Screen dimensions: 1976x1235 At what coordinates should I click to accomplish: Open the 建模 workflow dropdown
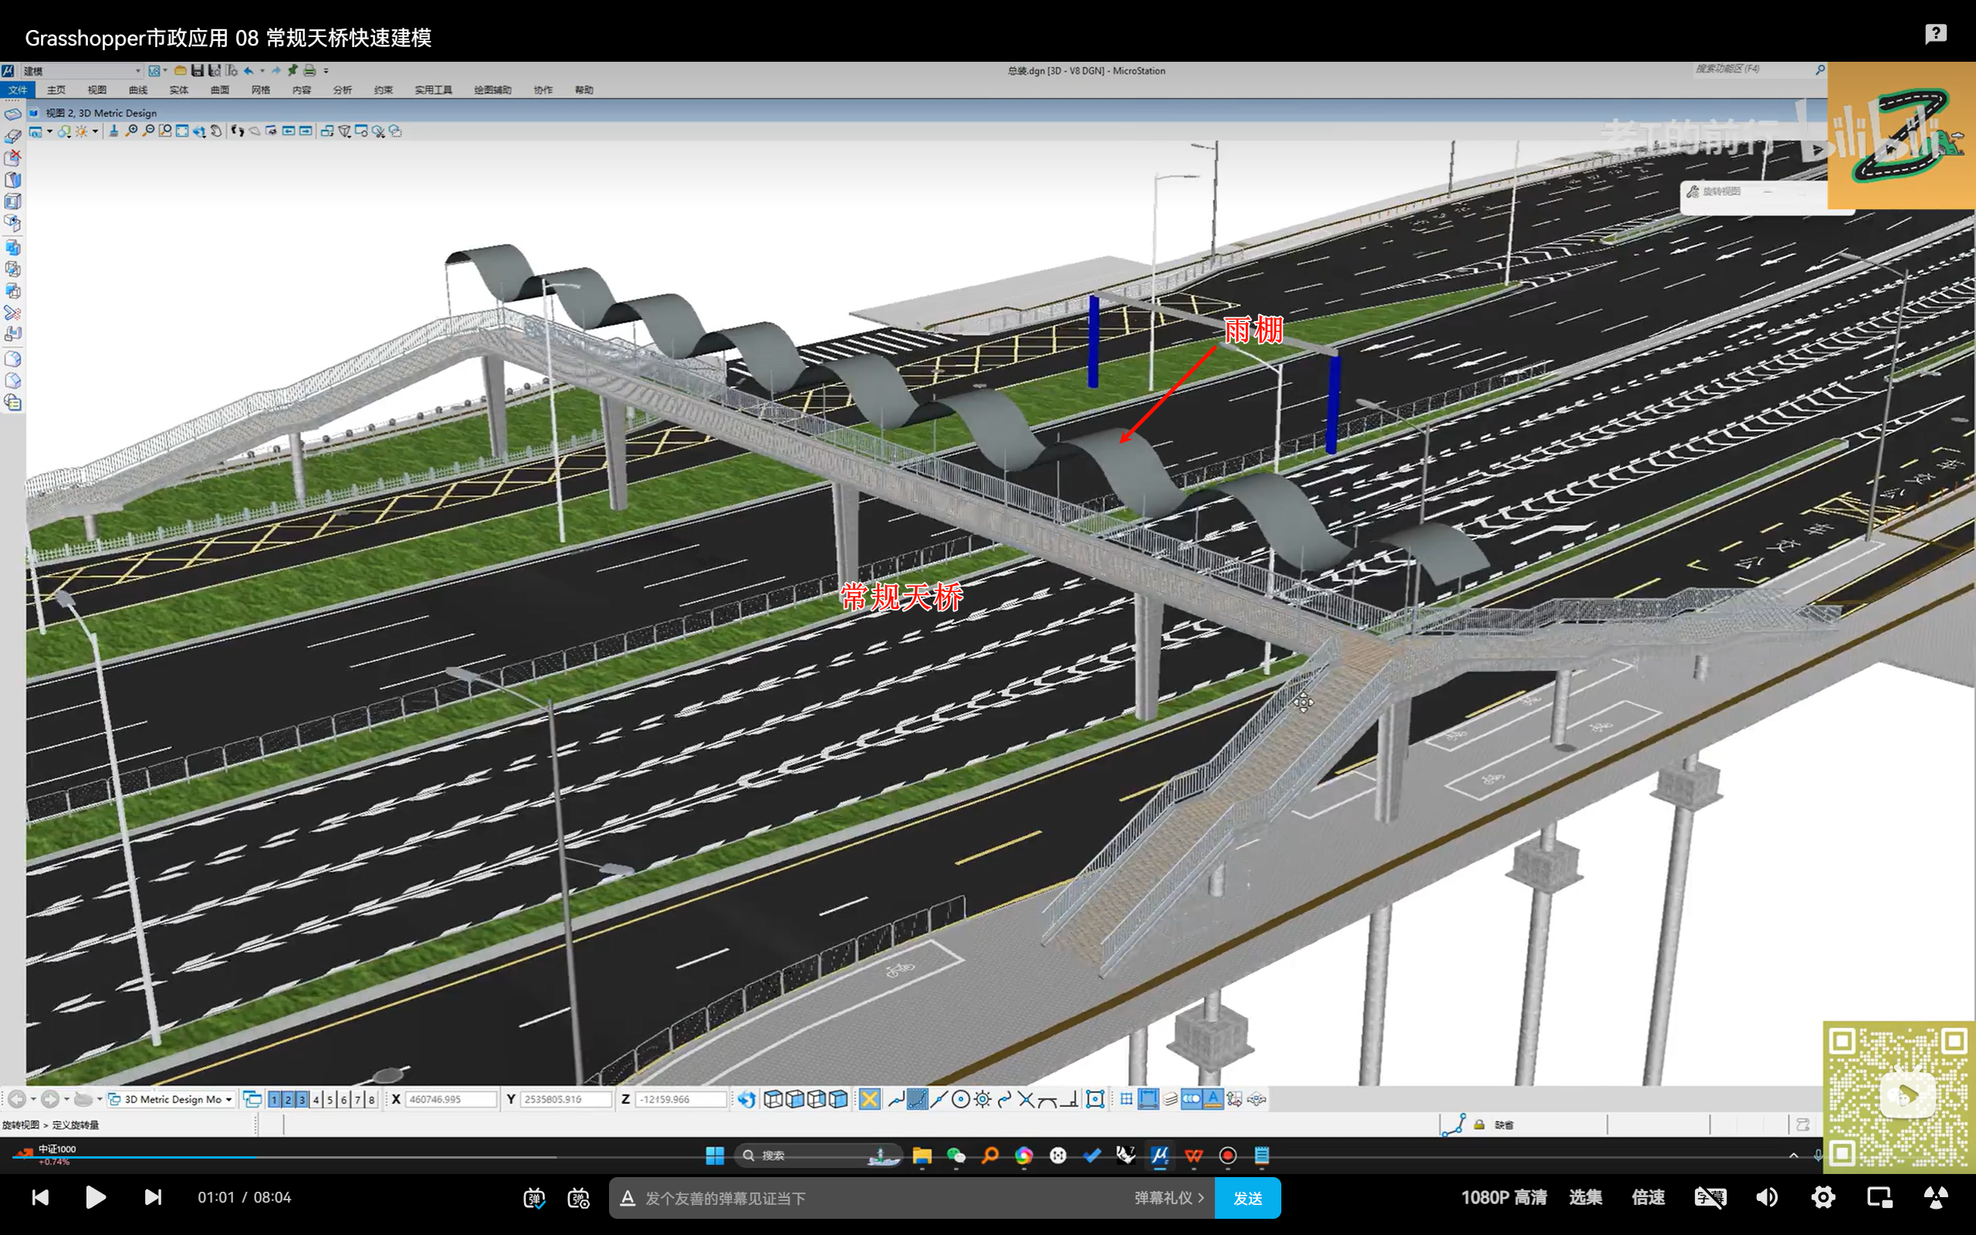[138, 71]
